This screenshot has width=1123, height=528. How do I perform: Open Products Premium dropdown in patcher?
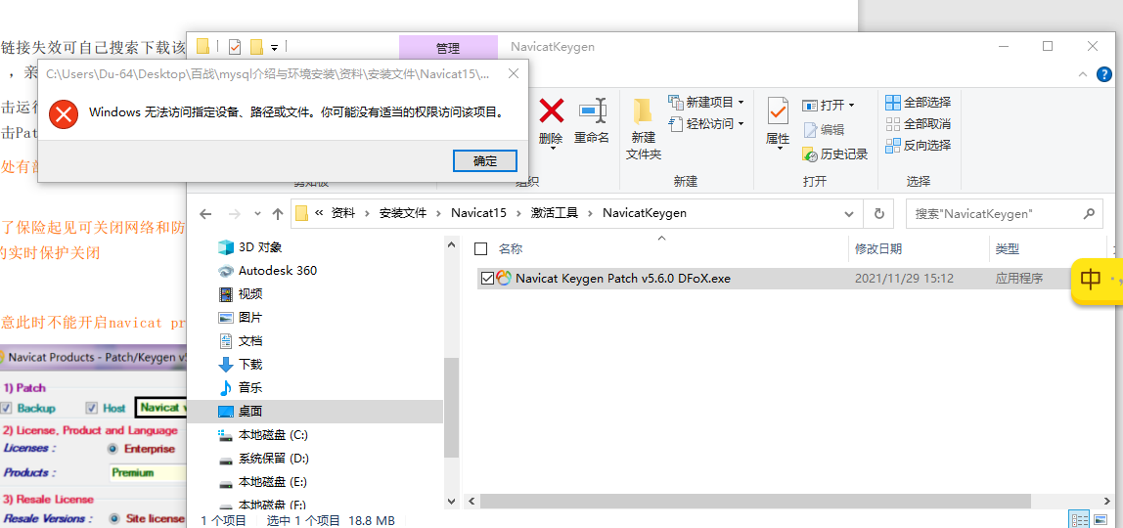[149, 472]
